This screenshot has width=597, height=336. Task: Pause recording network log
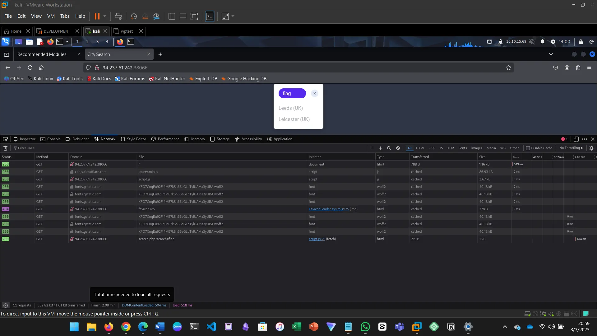pos(372,148)
